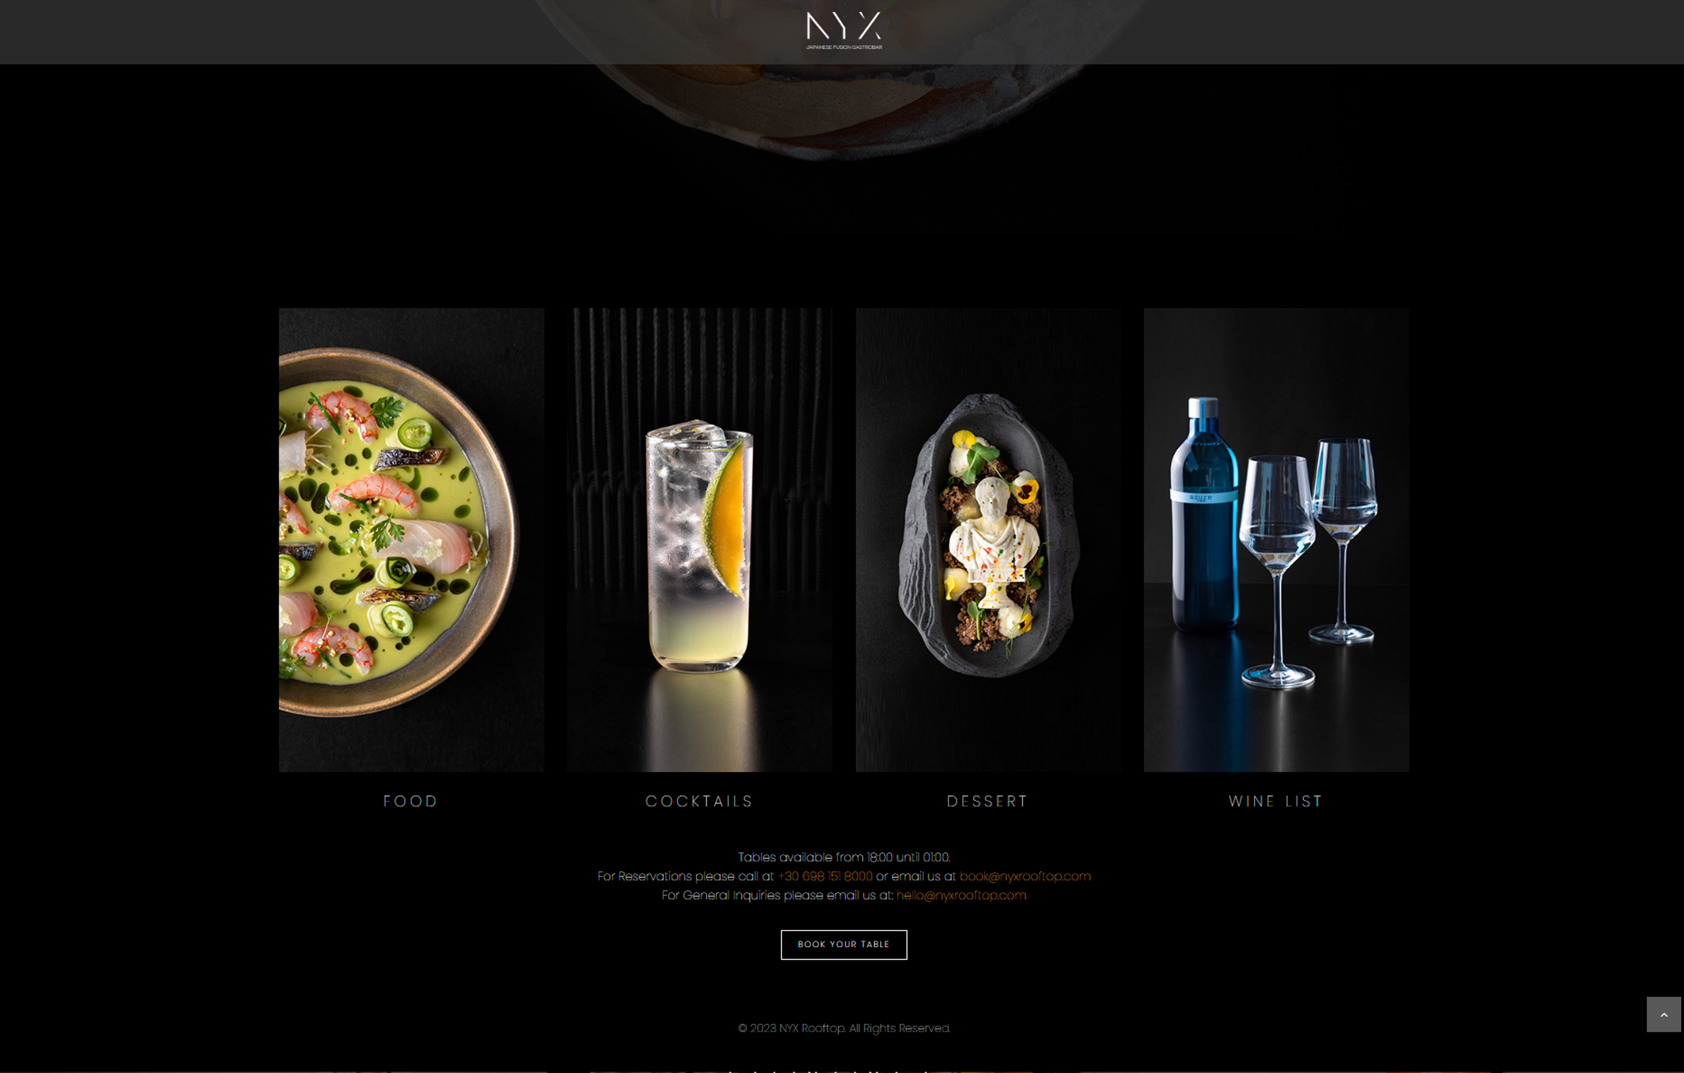The image size is (1684, 1073).
Task: Open the Dessert plate image
Action: coord(988,540)
